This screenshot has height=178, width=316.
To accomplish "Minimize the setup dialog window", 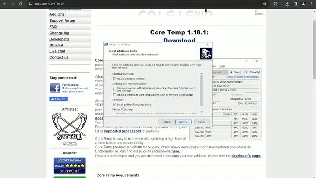I will (188, 44).
